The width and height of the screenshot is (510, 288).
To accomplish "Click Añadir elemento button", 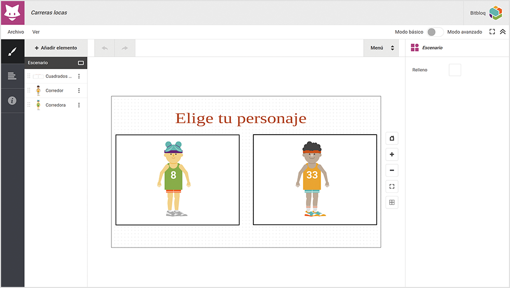I will coord(56,48).
